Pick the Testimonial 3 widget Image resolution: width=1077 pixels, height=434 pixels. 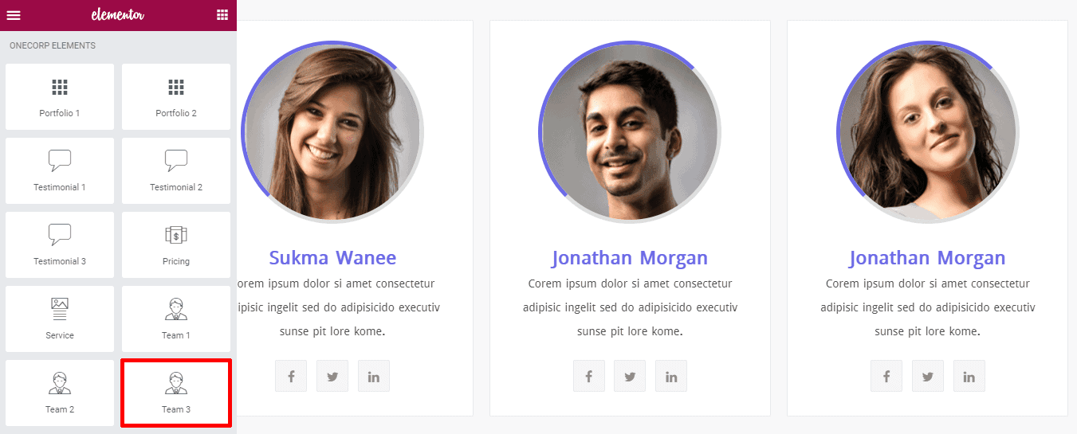tap(60, 244)
